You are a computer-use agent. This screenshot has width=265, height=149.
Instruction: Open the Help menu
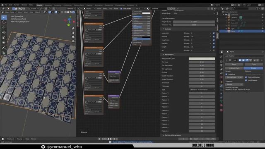[31, 5]
